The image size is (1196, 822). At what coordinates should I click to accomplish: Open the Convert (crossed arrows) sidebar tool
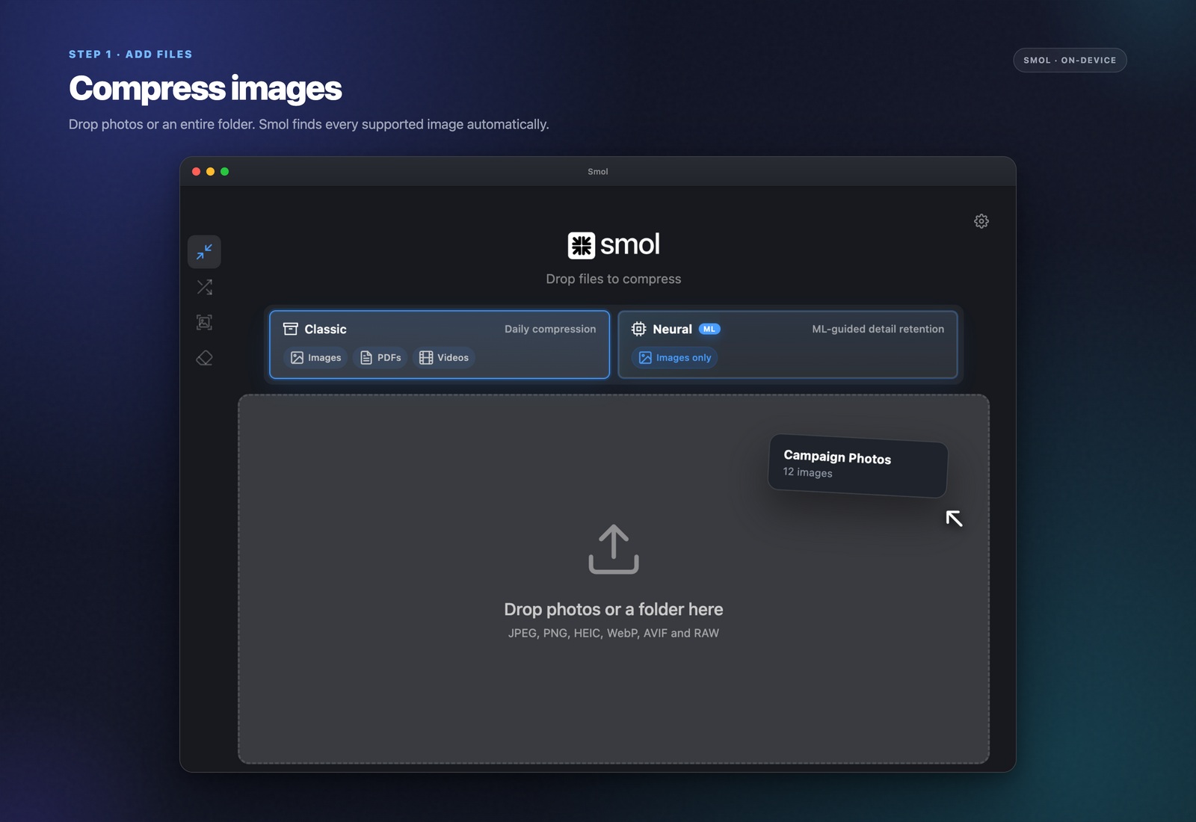(204, 287)
